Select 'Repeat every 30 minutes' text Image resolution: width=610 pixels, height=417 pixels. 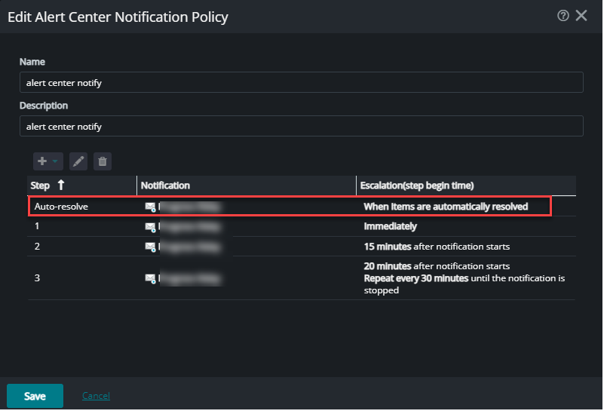pos(416,278)
